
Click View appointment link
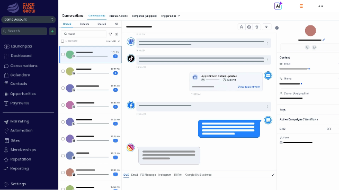[x=248, y=87]
